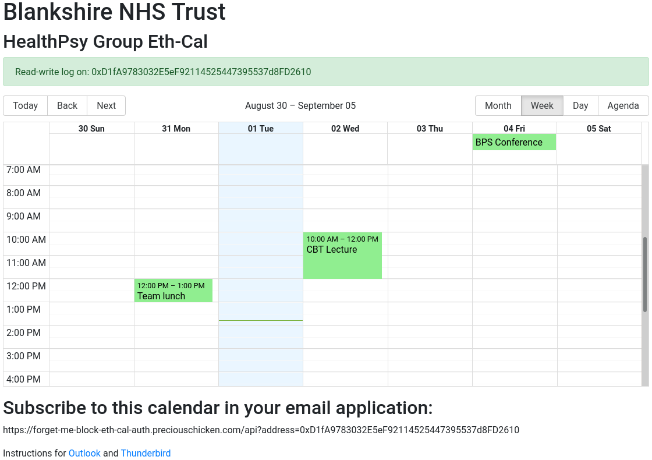
Task: Open the Outlook instructions link
Action: tap(84, 454)
